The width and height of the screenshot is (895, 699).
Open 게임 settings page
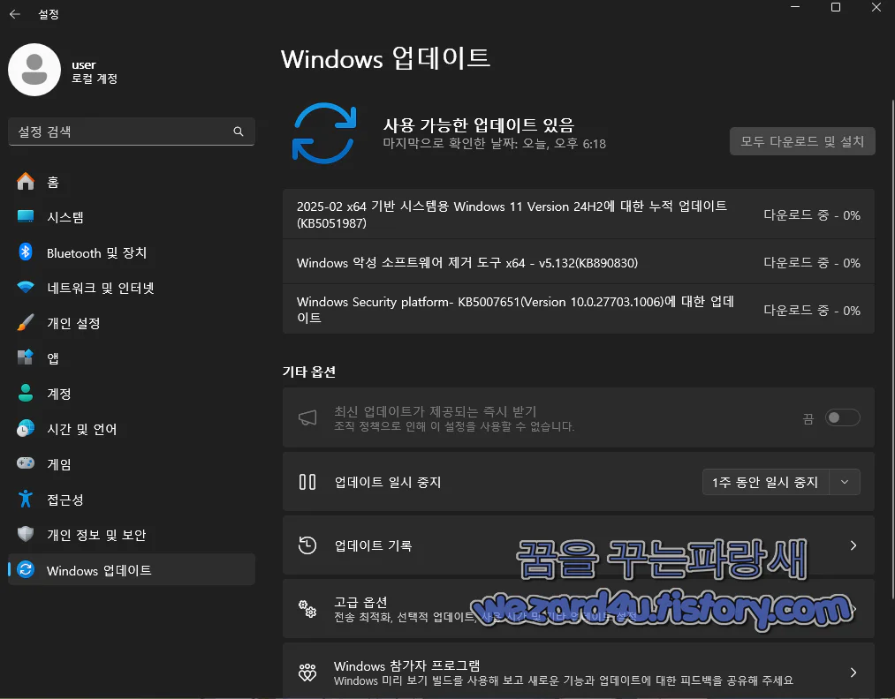(x=132, y=464)
